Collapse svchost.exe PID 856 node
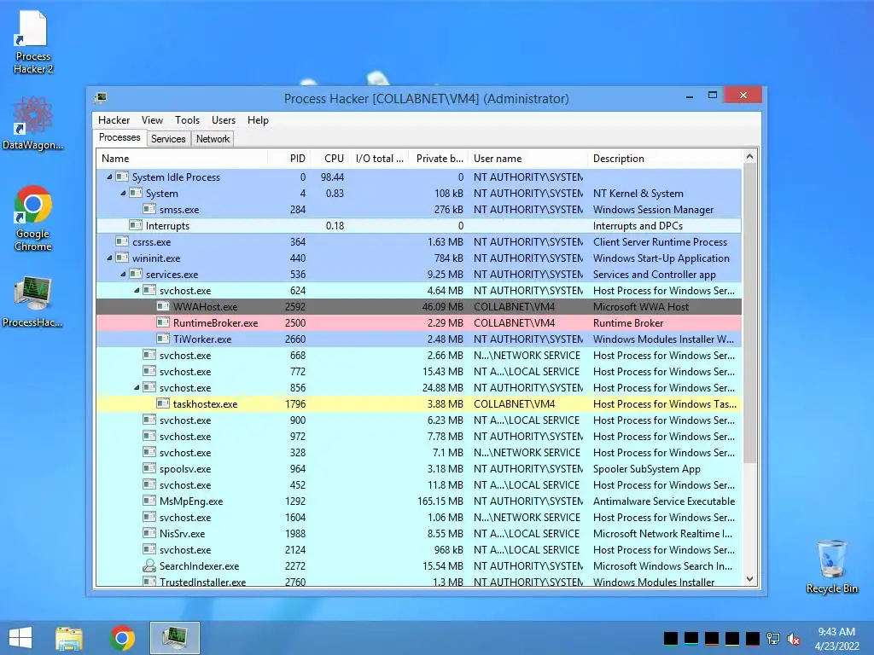 pyautogui.click(x=137, y=388)
